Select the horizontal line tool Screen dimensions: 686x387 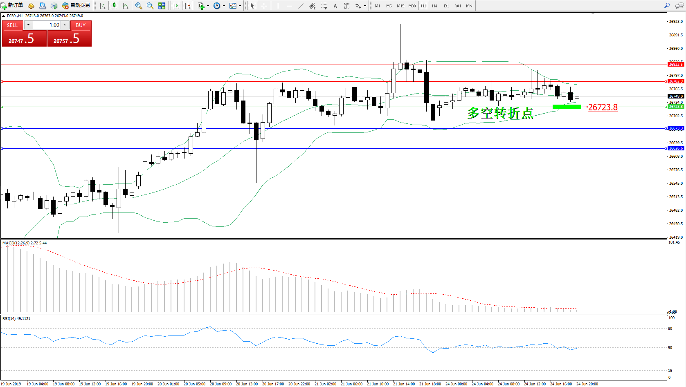290,6
